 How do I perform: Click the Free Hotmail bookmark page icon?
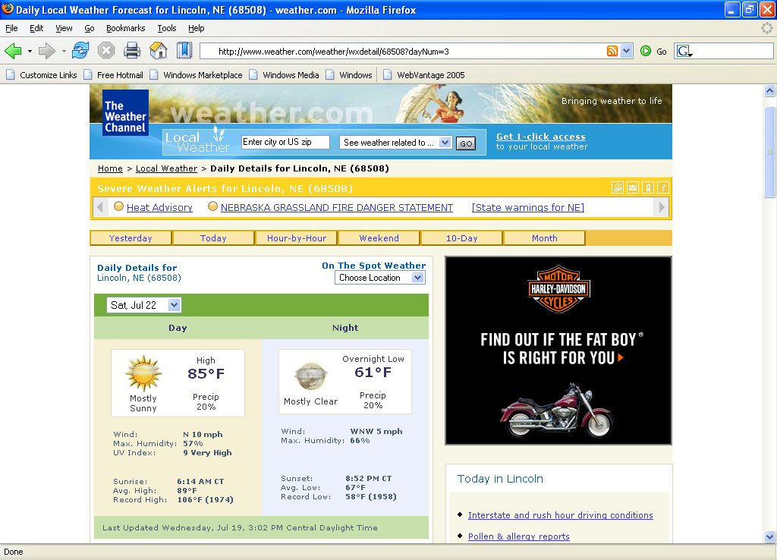tap(88, 75)
